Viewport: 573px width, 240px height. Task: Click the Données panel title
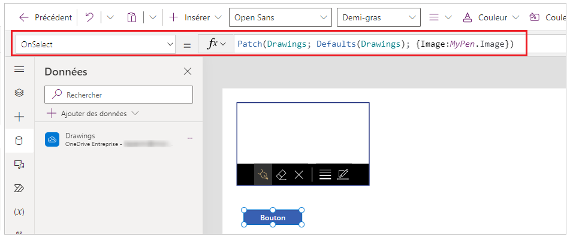[66, 72]
